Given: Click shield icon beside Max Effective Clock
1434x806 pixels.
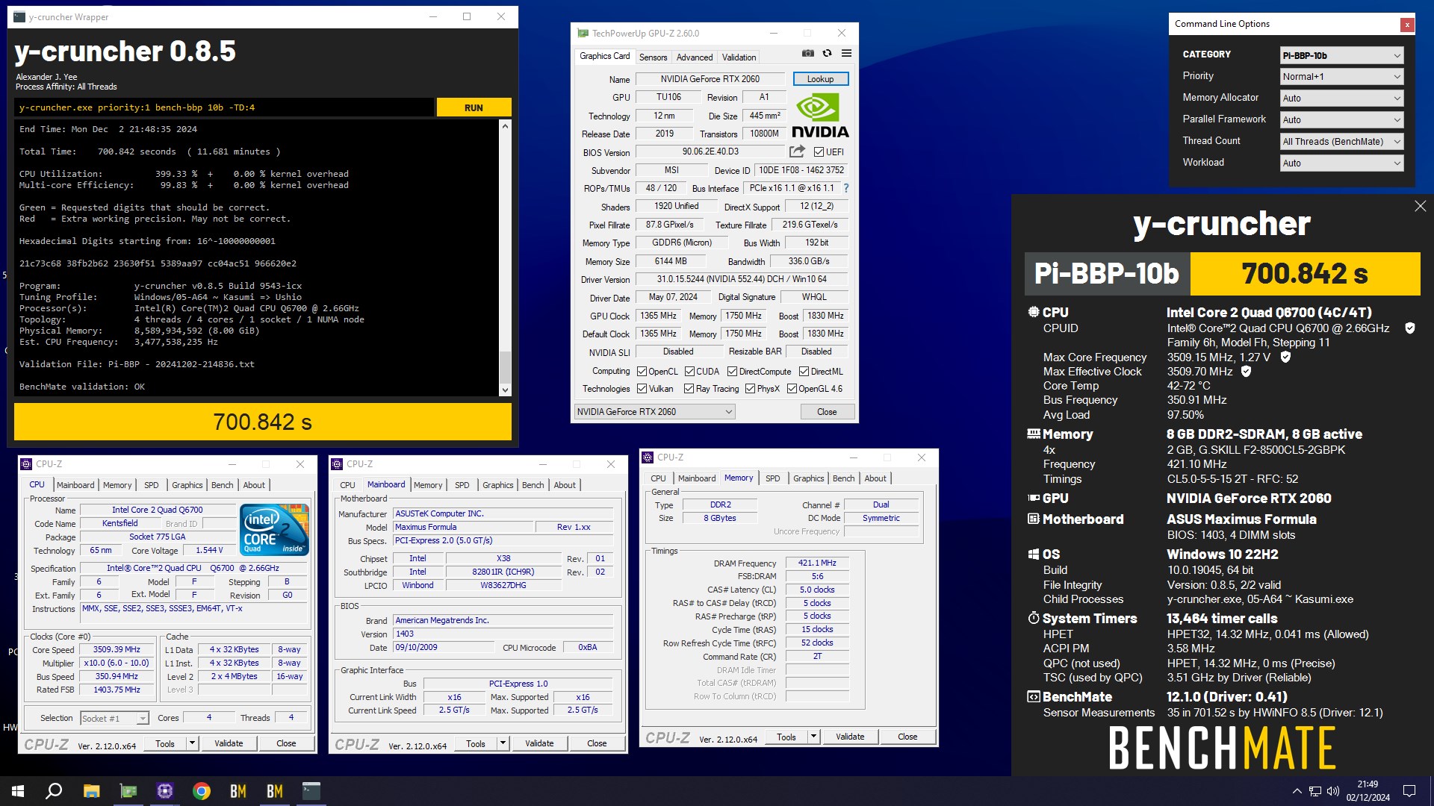Looking at the screenshot, I should point(1246,372).
